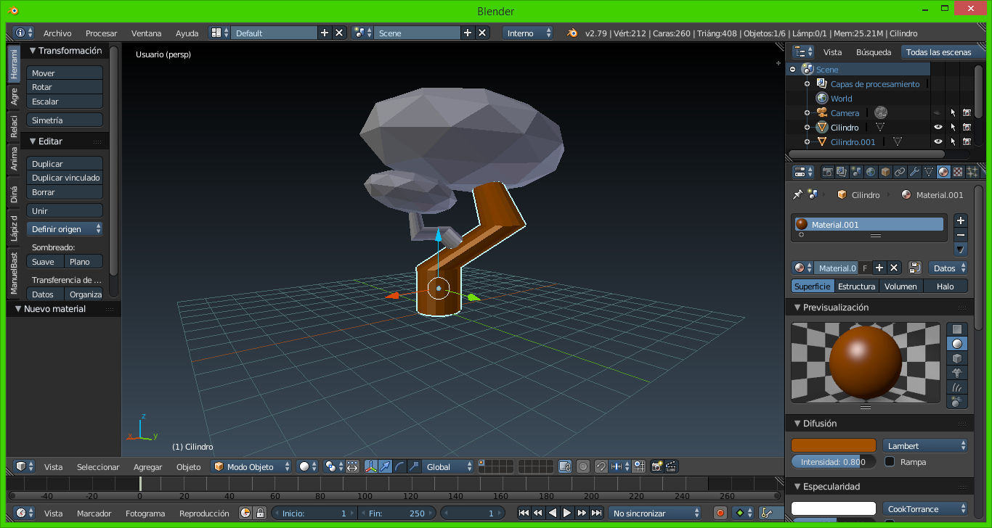Image resolution: width=992 pixels, height=528 pixels.
Task: Open the Textures checkerboard properties tab
Action: tap(958, 172)
